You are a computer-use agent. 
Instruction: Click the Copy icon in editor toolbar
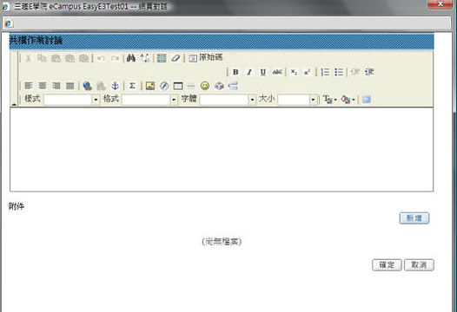pos(42,58)
